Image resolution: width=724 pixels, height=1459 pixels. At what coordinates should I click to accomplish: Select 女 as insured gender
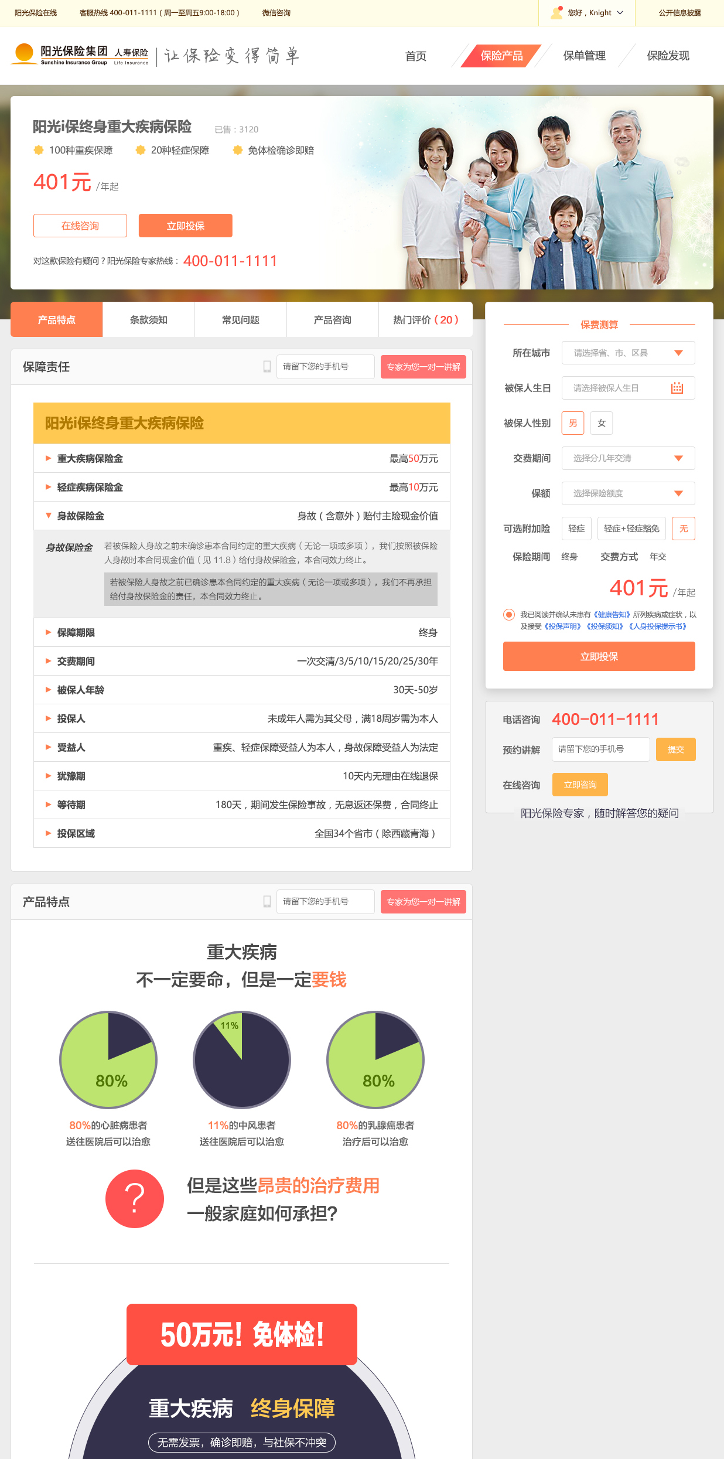point(602,423)
